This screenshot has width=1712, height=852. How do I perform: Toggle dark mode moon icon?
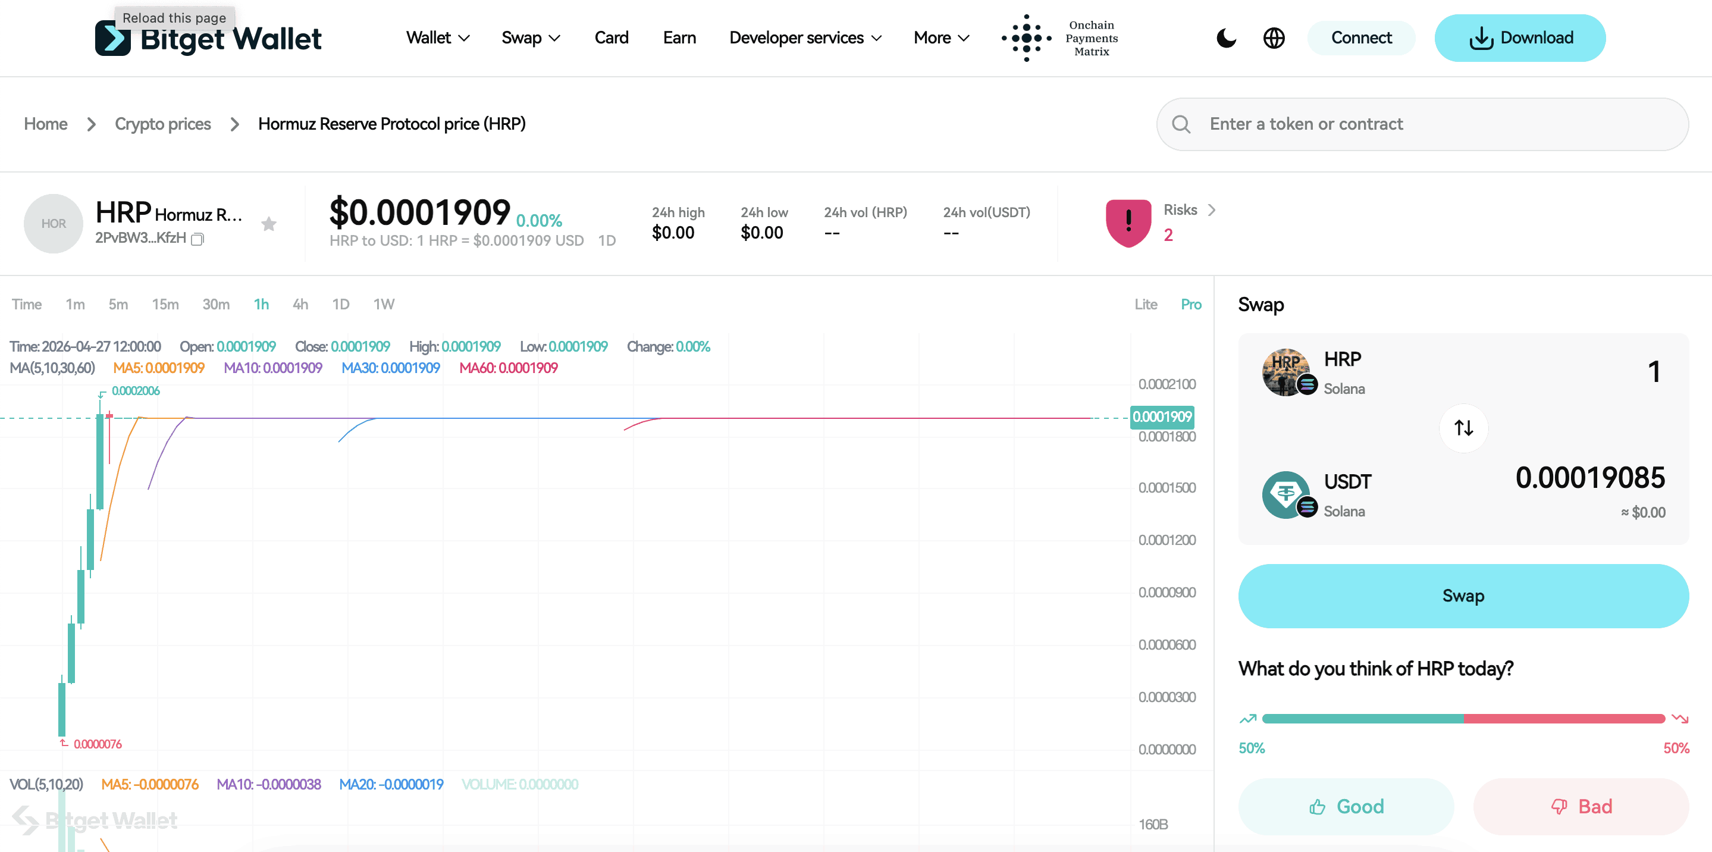click(x=1226, y=38)
